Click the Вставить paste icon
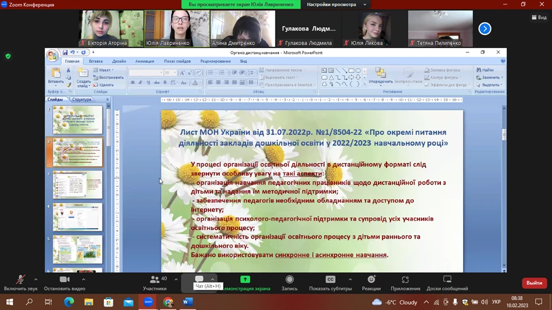 pyautogui.click(x=56, y=73)
